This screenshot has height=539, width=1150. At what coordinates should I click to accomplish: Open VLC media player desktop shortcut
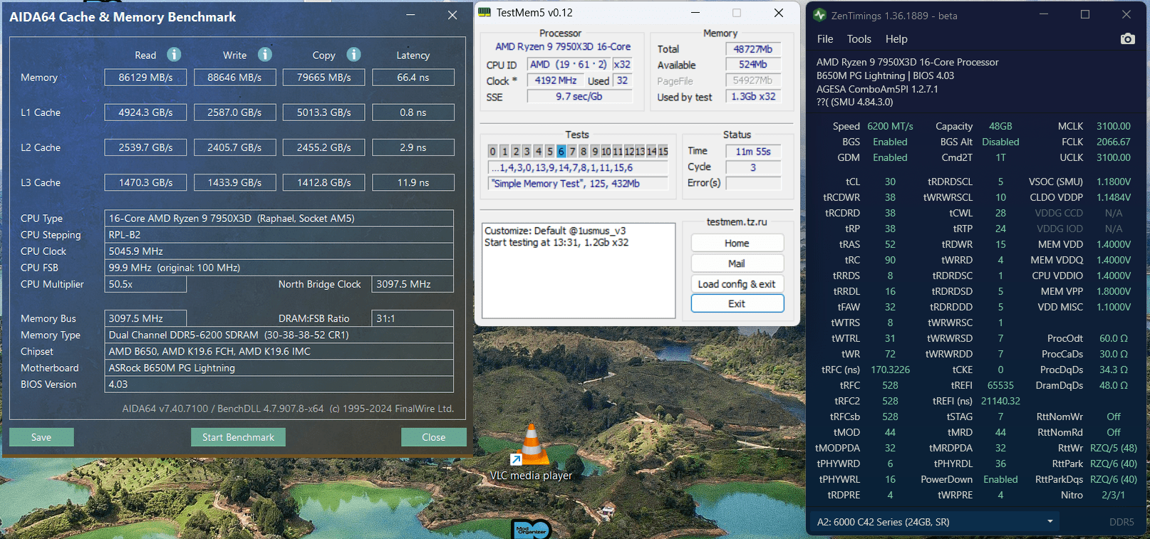point(531,454)
